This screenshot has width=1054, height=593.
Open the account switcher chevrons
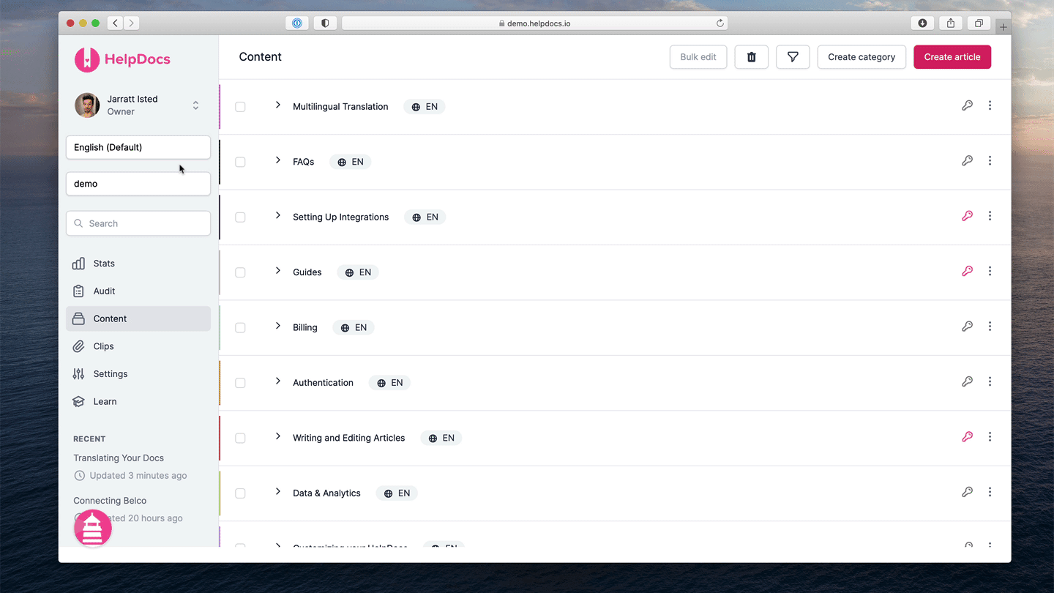coord(195,105)
